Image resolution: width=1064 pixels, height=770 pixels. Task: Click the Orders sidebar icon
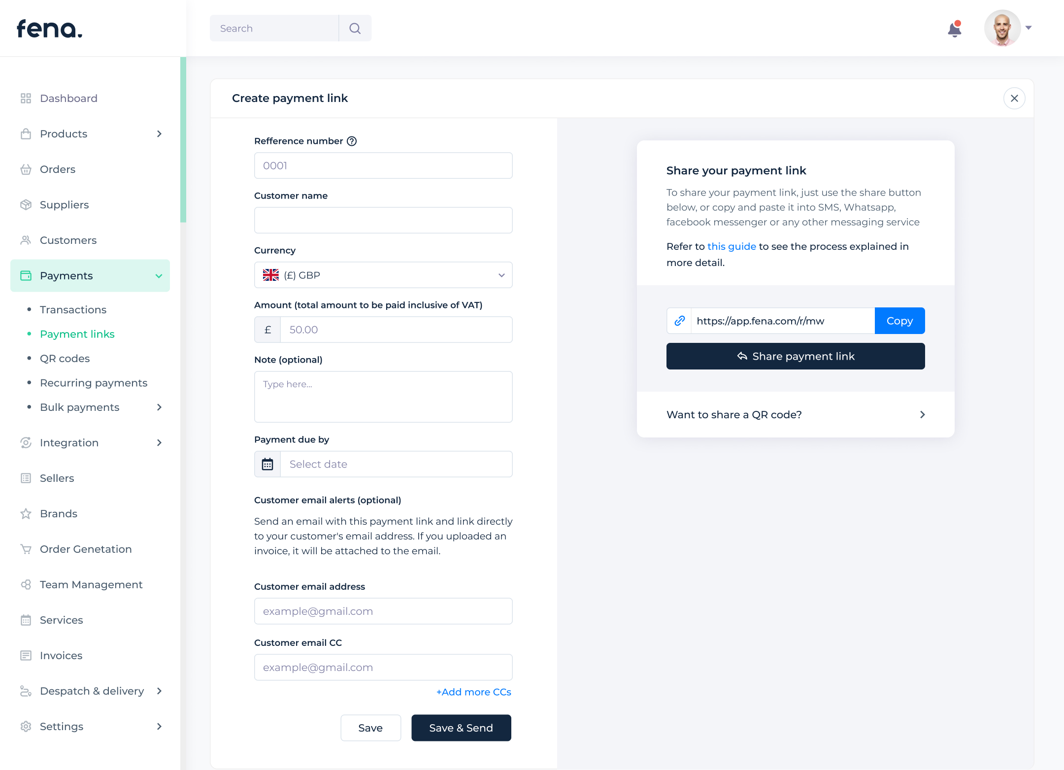25,168
